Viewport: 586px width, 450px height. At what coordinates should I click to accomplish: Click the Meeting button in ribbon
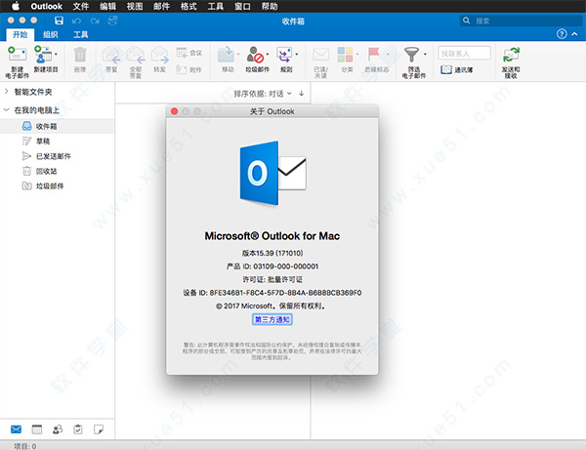[x=189, y=53]
